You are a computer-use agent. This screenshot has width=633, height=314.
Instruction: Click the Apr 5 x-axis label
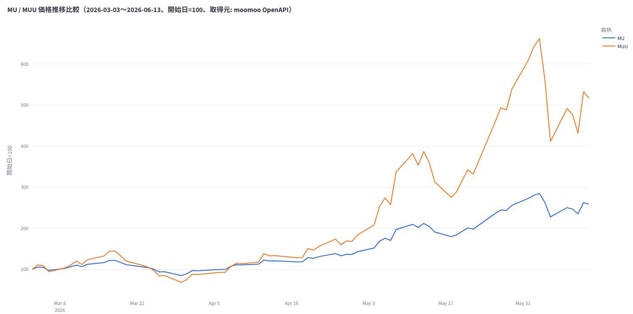click(214, 303)
